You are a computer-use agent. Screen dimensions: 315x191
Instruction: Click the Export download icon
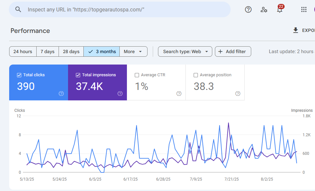coord(296,30)
